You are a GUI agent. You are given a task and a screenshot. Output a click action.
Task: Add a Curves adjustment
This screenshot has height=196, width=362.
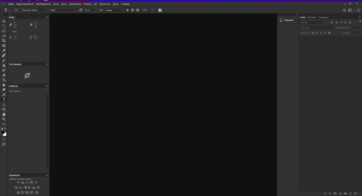27,182
